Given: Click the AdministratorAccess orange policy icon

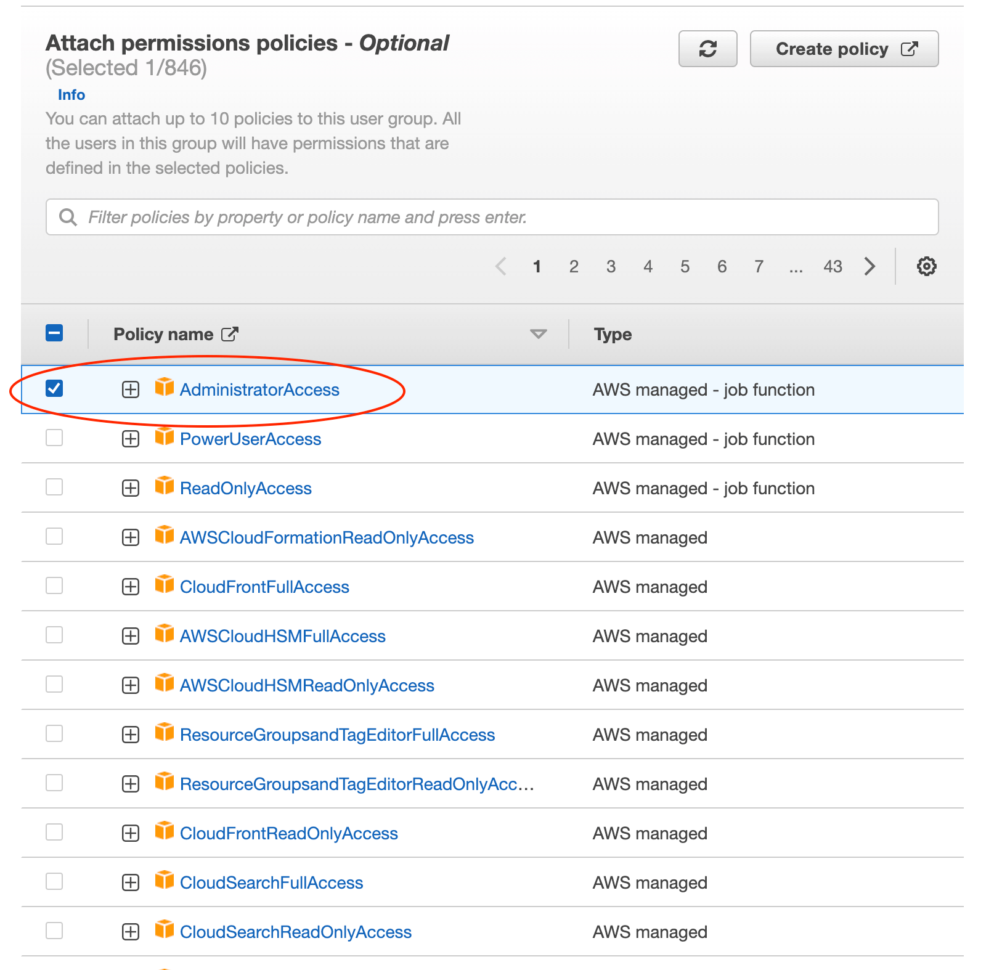Looking at the screenshot, I should pyautogui.click(x=164, y=387).
